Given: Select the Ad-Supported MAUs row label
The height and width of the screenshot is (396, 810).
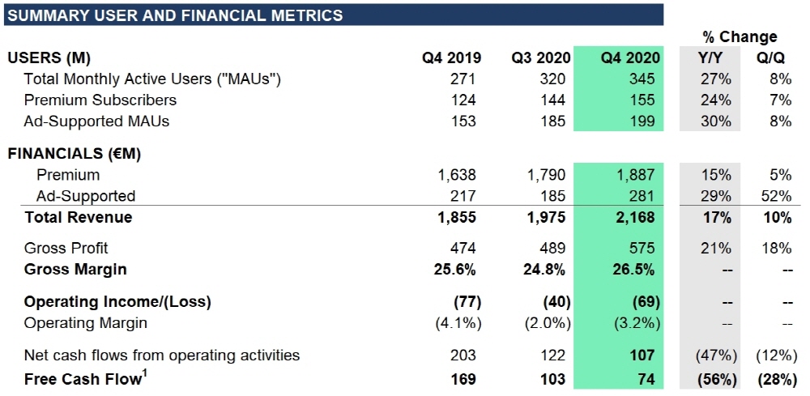Looking at the screenshot, I should pyautogui.click(x=96, y=121).
